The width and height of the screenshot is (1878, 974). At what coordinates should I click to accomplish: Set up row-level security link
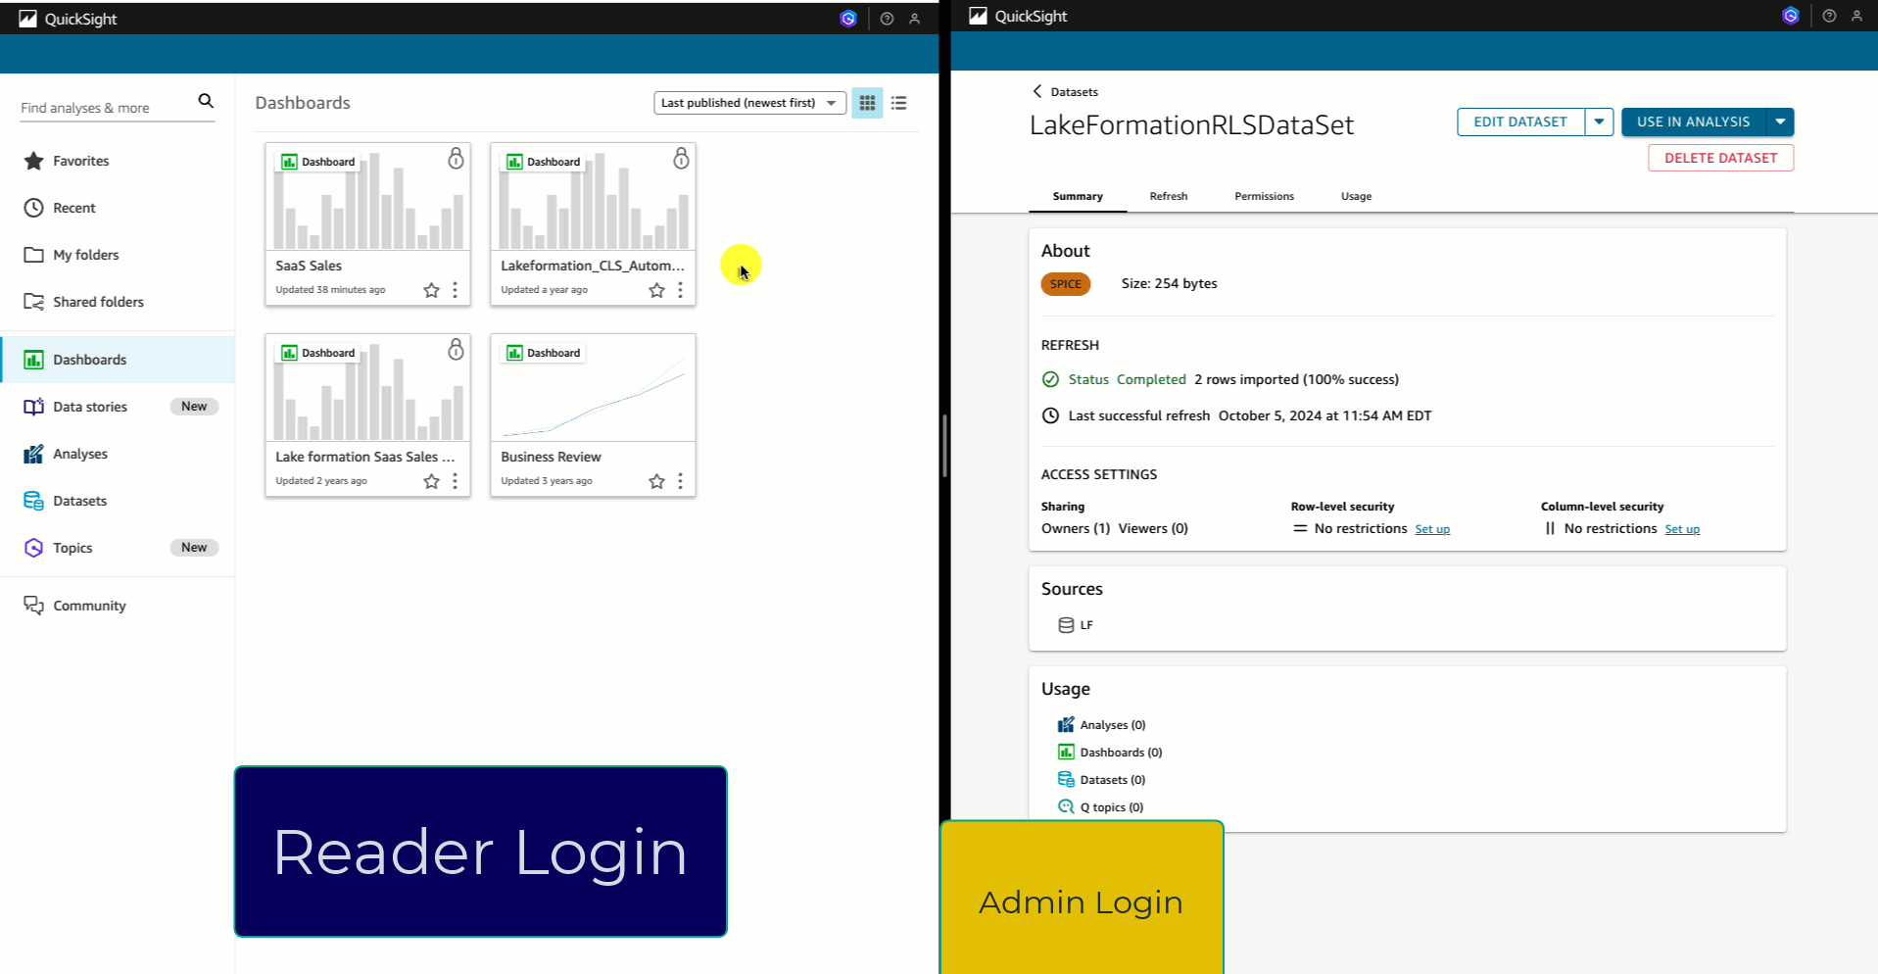(1432, 529)
